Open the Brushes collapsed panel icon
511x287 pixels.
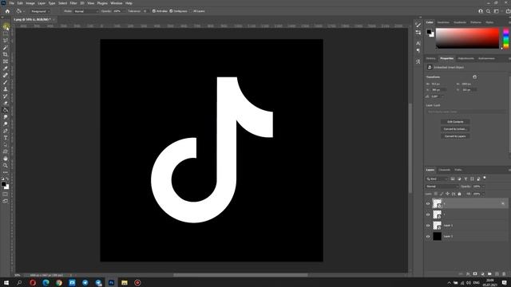pyautogui.click(x=418, y=25)
